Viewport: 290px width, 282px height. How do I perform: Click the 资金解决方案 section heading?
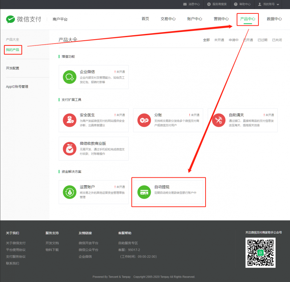(x=71, y=172)
